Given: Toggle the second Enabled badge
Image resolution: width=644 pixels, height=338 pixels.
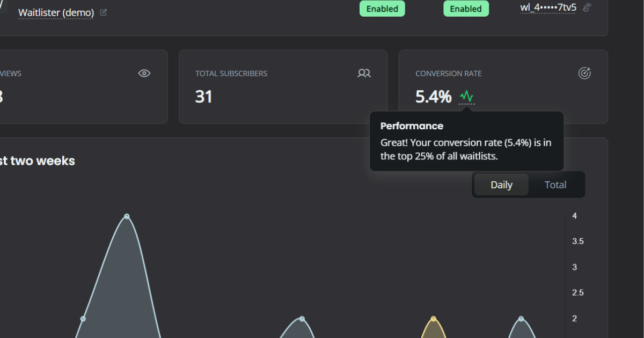Looking at the screenshot, I should coord(466,9).
